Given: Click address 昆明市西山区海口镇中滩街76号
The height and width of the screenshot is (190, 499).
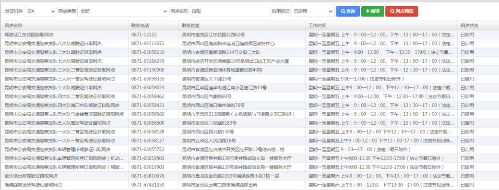Looking at the screenshot, I should point(213,106).
